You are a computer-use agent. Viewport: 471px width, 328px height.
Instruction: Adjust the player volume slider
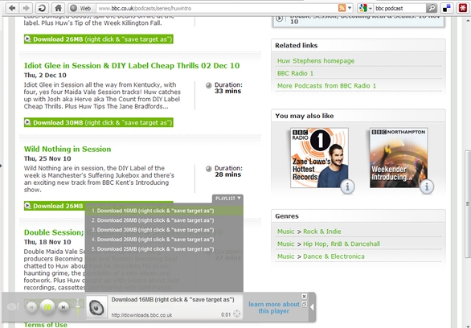pos(78,307)
